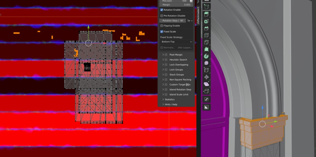
Task: Select the Shrink/Fatten tool
Action: click(x=206, y=77)
